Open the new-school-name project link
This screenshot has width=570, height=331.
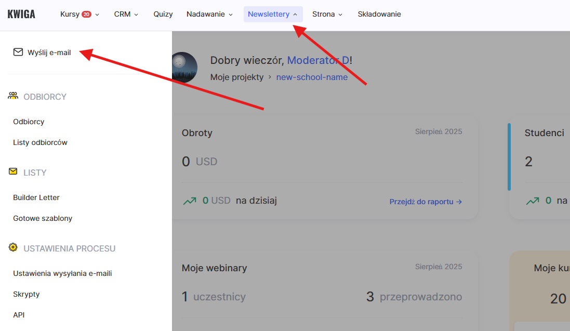pyautogui.click(x=312, y=77)
